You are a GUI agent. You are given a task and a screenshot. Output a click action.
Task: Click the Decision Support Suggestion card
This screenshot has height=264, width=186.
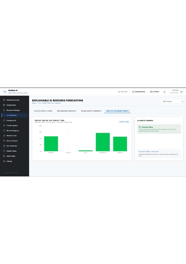pos(159,154)
